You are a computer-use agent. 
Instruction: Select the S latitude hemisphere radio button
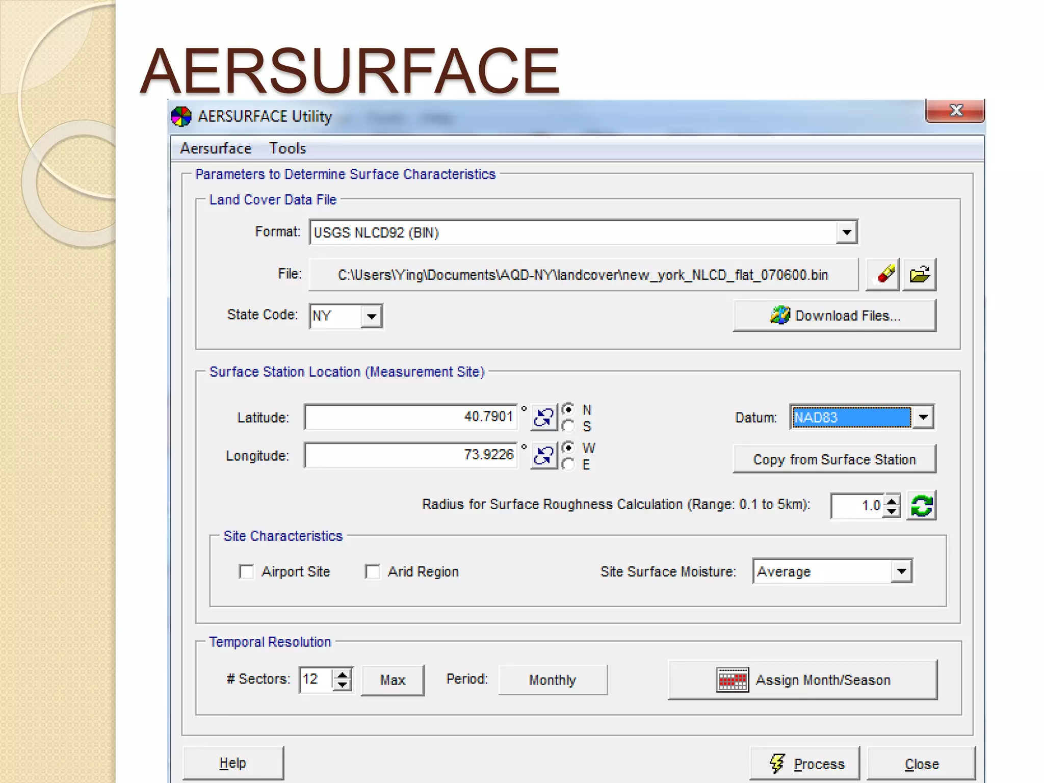point(568,426)
